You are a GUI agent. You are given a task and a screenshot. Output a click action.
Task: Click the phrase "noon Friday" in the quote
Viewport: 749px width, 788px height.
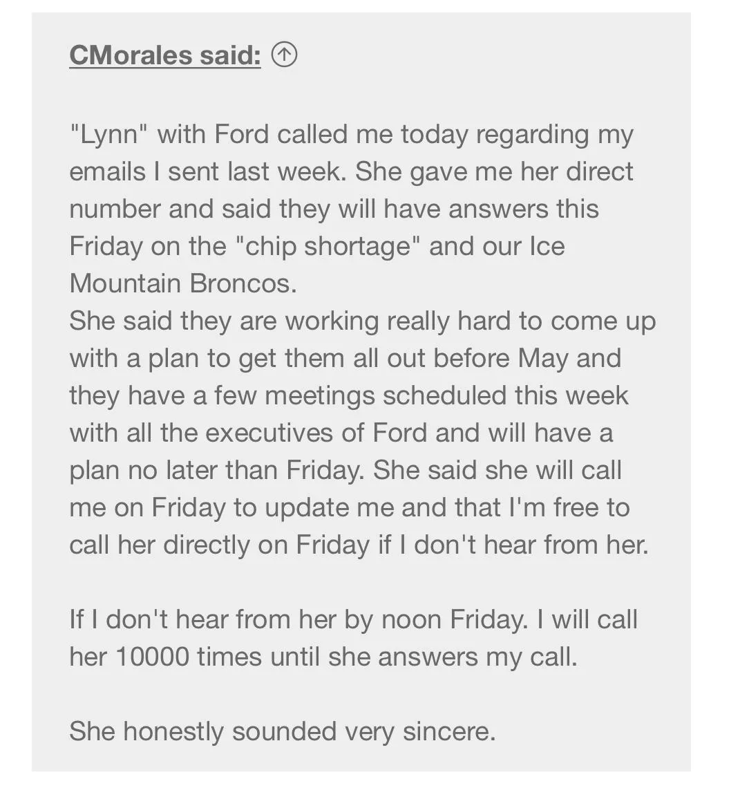(455, 621)
